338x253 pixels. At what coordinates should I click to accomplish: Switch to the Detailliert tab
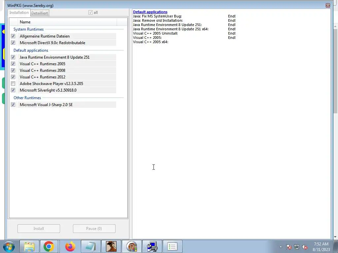click(40, 13)
